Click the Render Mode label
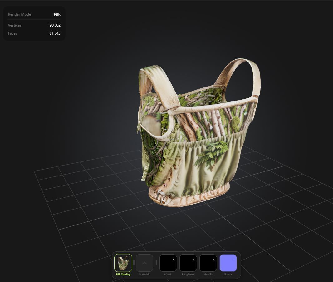 19,14
